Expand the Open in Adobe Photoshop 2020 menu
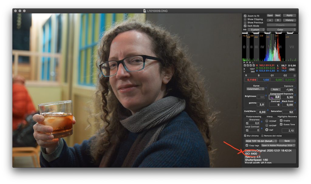This screenshot has width=311, height=184. [x=278, y=145]
